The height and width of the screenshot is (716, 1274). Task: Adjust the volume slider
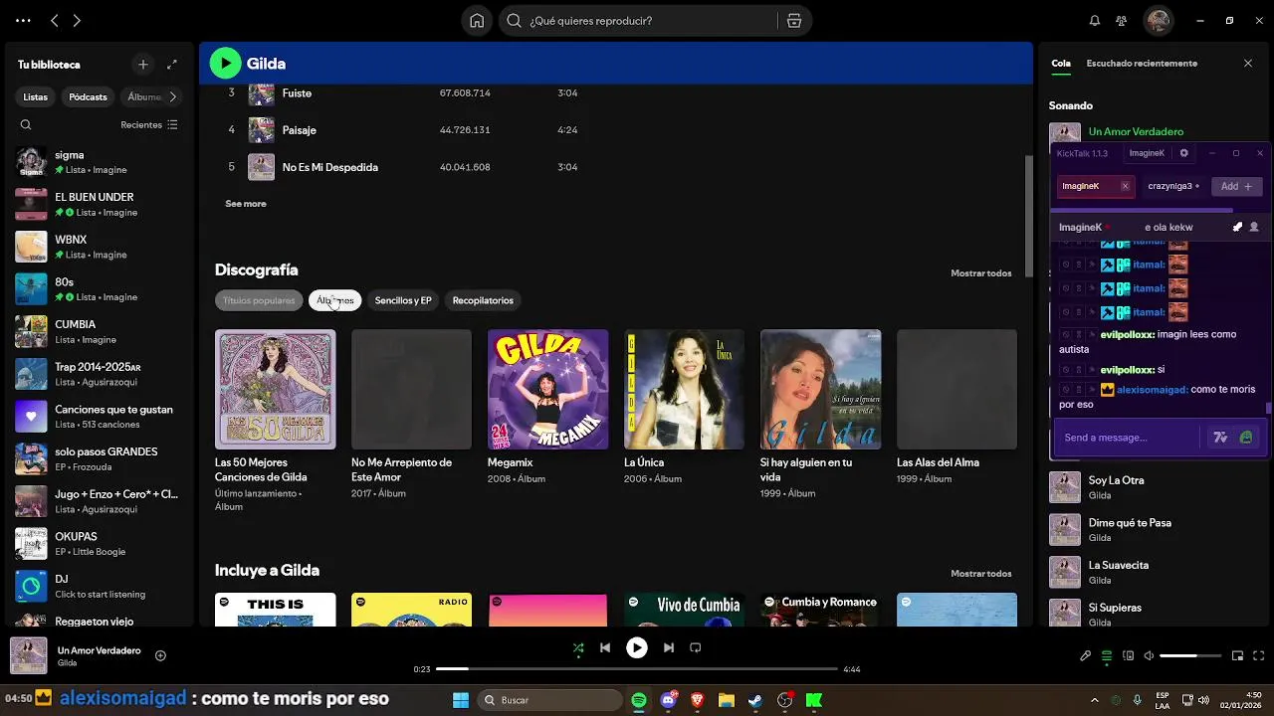(x=1191, y=655)
